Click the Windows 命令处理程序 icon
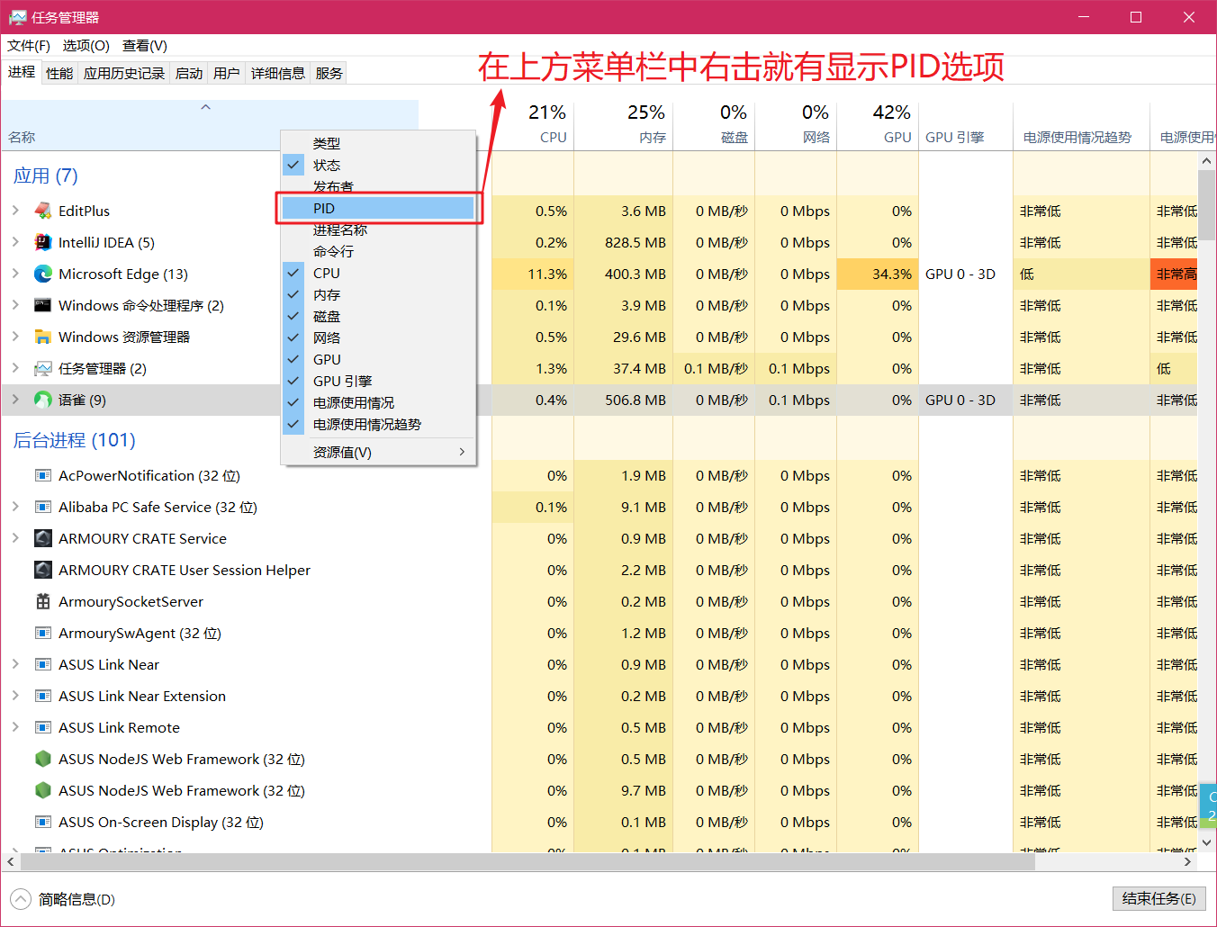The width and height of the screenshot is (1217, 927). 42,305
